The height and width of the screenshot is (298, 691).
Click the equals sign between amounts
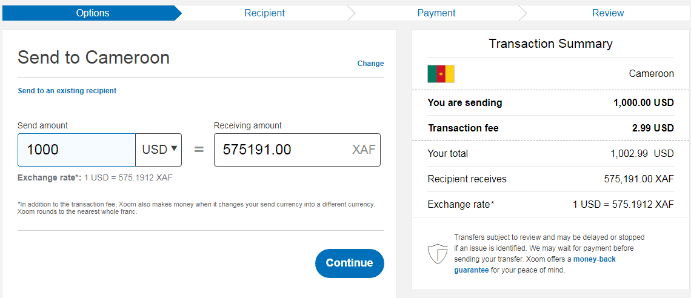click(199, 150)
